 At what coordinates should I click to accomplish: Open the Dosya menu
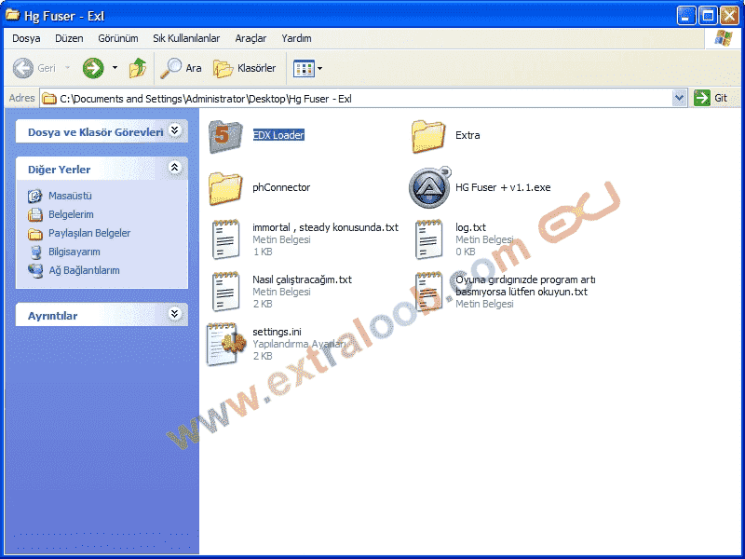coord(26,38)
